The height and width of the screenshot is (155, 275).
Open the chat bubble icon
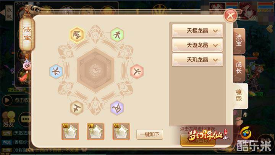pyautogui.click(x=26, y=119)
